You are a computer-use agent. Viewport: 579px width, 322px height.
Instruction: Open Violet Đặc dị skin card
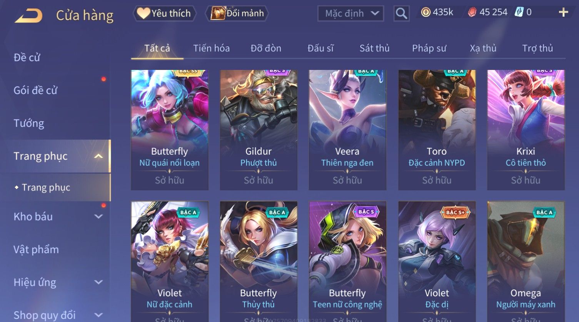coord(437,261)
